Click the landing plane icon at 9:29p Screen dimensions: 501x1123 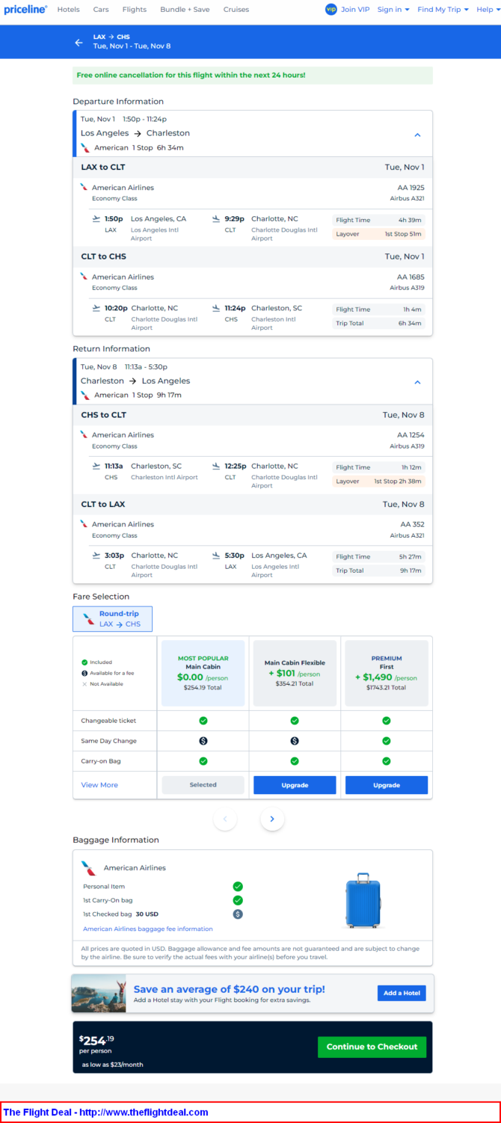click(216, 219)
